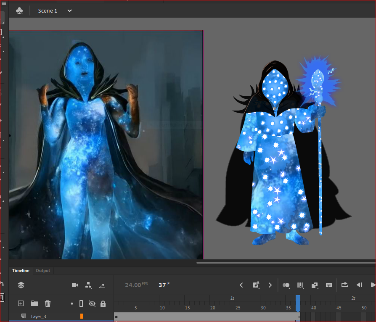Select the Layer_3 layer name

pyautogui.click(x=39, y=317)
